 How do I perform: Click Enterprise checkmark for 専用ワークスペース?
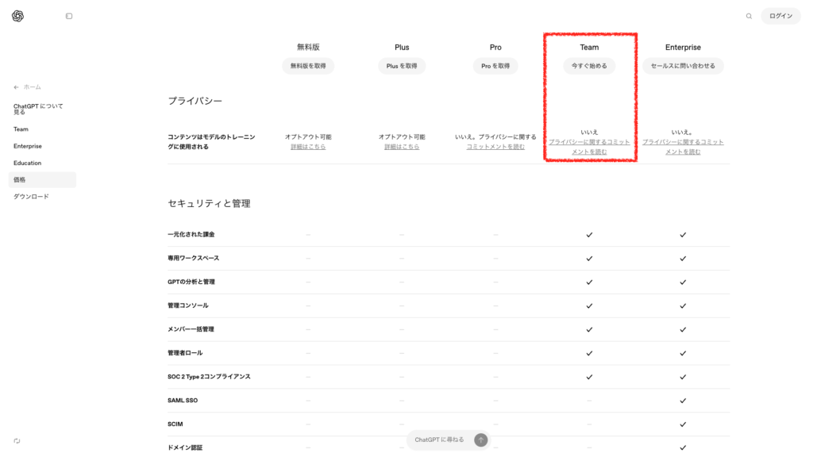tap(683, 259)
